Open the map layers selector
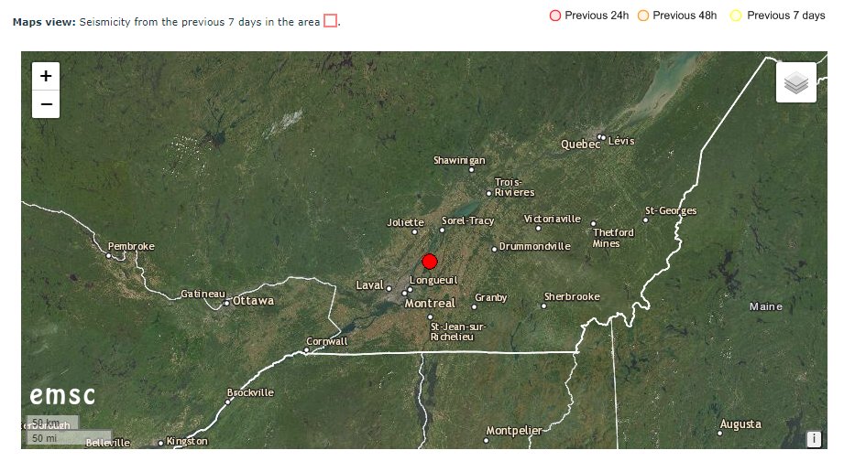Viewport: 844px width, 461px height. (796, 82)
